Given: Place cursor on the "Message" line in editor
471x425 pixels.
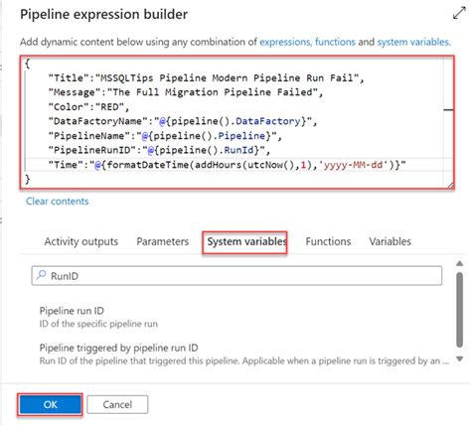Looking at the screenshot, I should (186, 92).
